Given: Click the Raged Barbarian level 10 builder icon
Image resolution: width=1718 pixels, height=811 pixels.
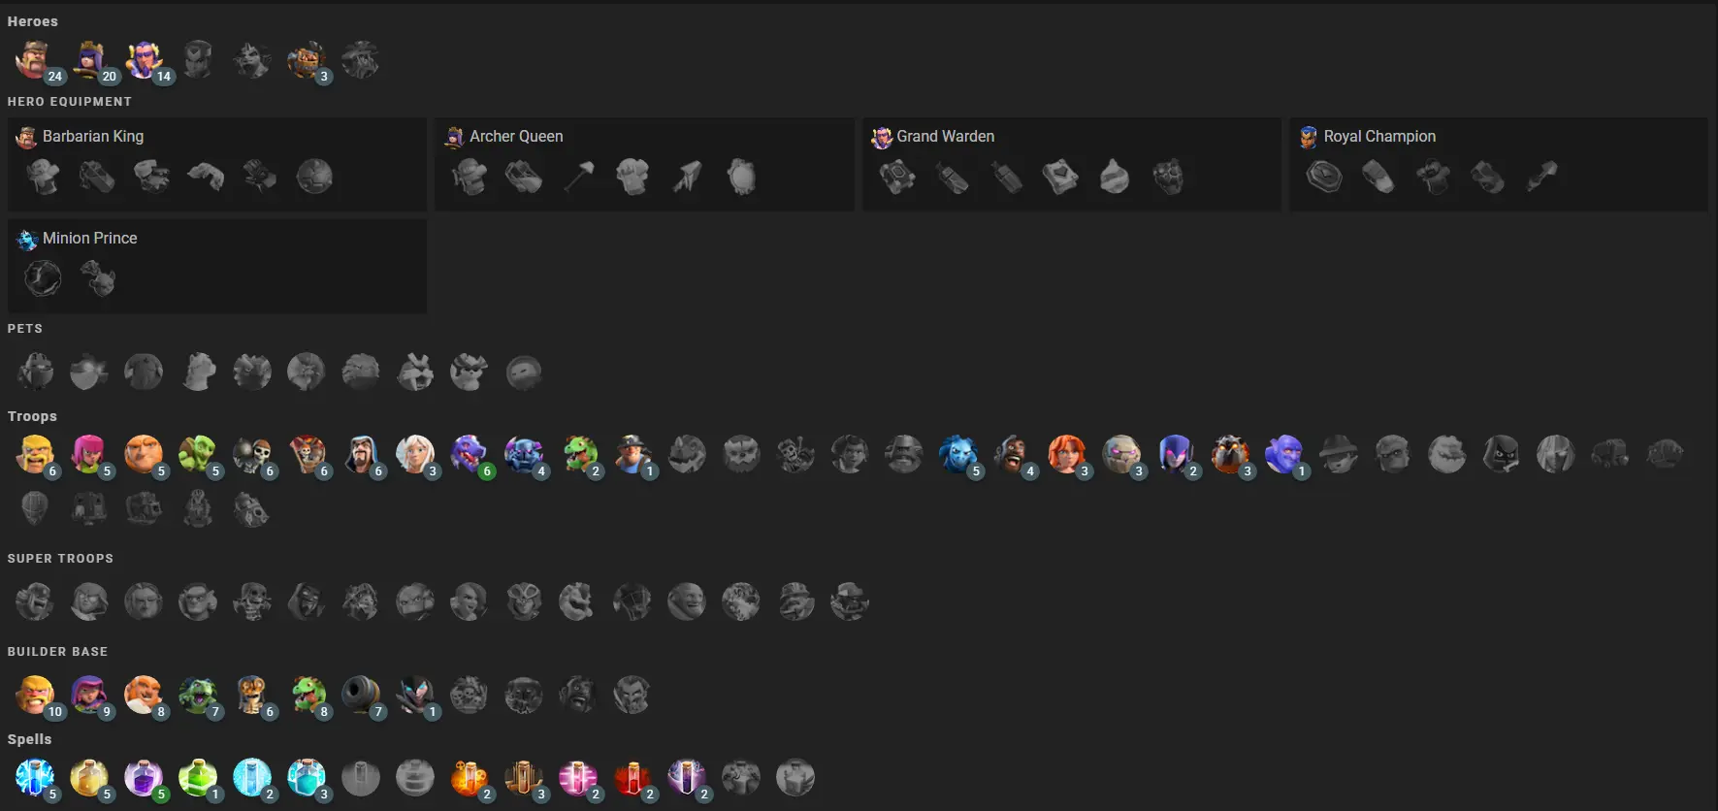Looking at the screenshot, I should pos(35,695).
